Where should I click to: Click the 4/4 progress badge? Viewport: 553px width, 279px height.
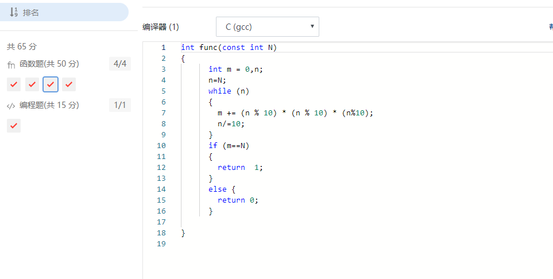pyautogui.click(x=120, y=64)
